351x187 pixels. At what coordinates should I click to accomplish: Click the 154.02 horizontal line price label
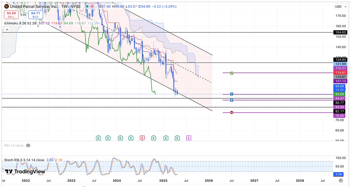[339, 33]
